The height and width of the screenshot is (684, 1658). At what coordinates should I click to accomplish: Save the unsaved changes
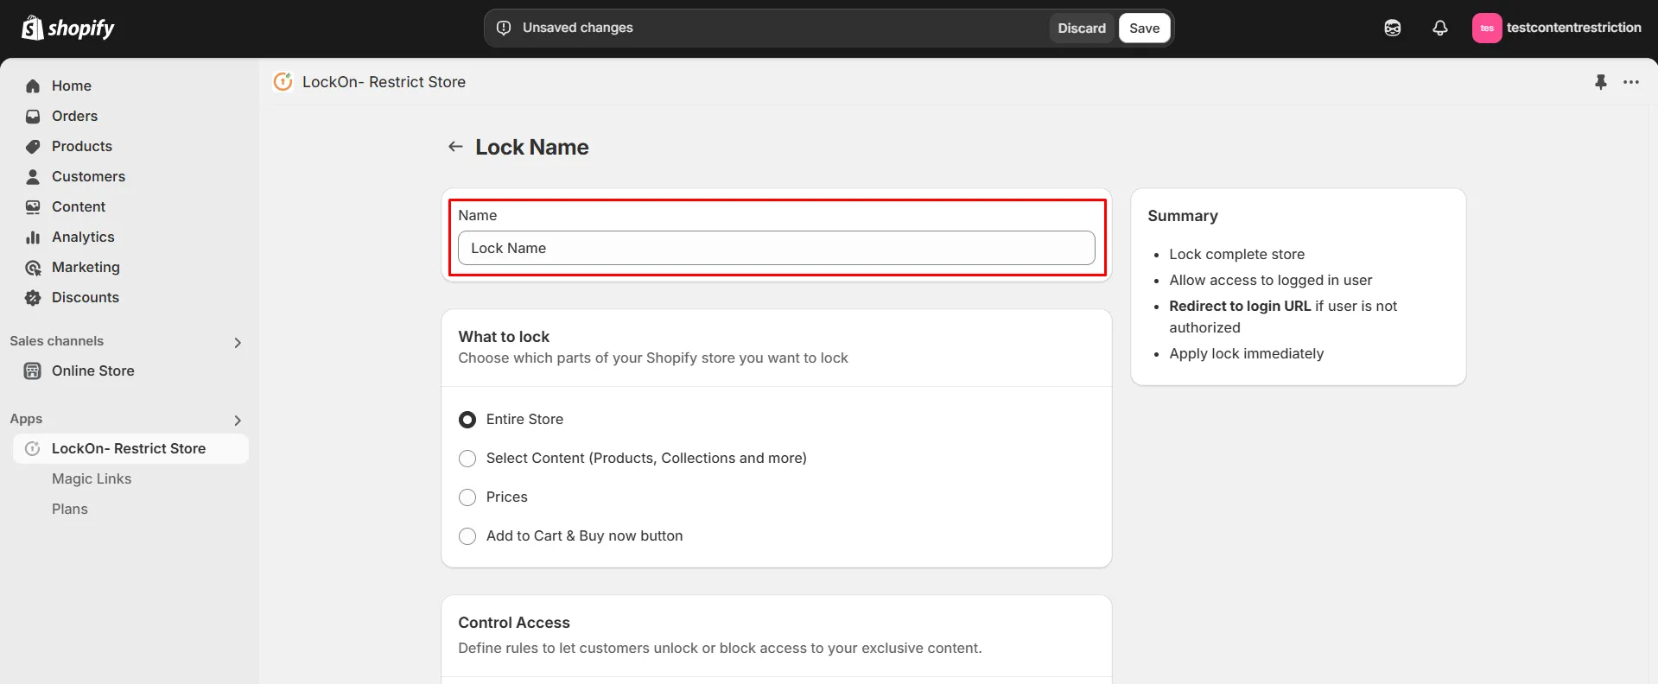pos(1144,28)
